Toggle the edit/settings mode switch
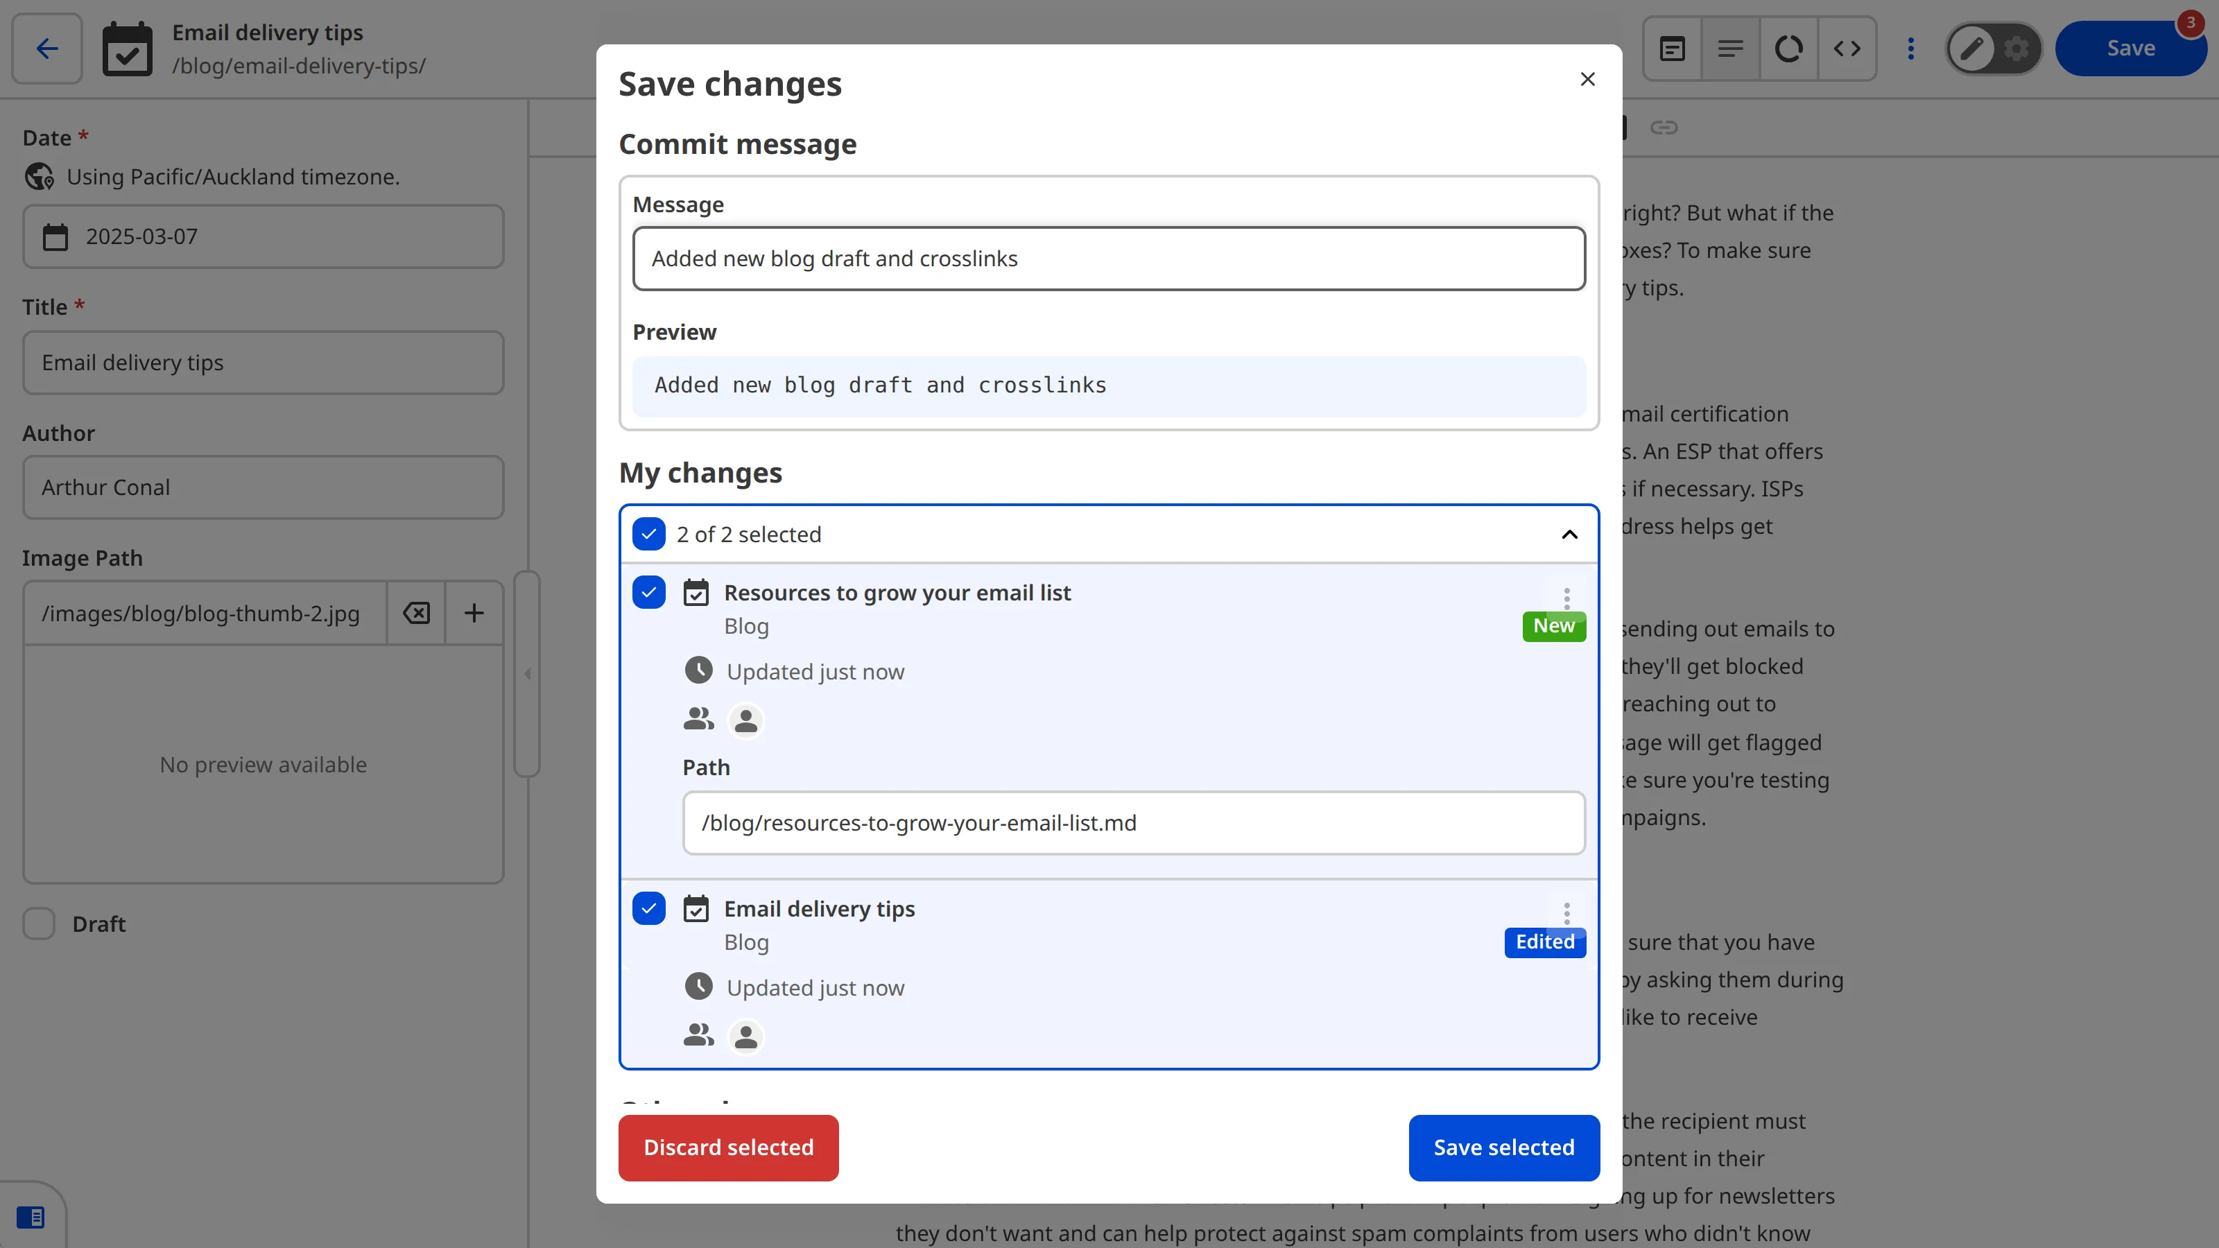This screenshot has width=2219, height=1248. (1994, 49)
